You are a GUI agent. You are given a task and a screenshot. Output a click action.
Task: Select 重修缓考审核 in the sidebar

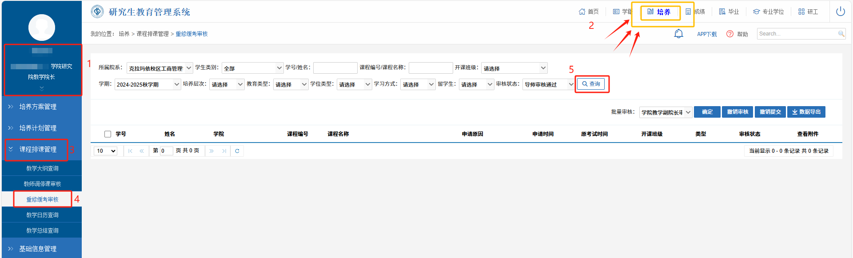point(42,199)
